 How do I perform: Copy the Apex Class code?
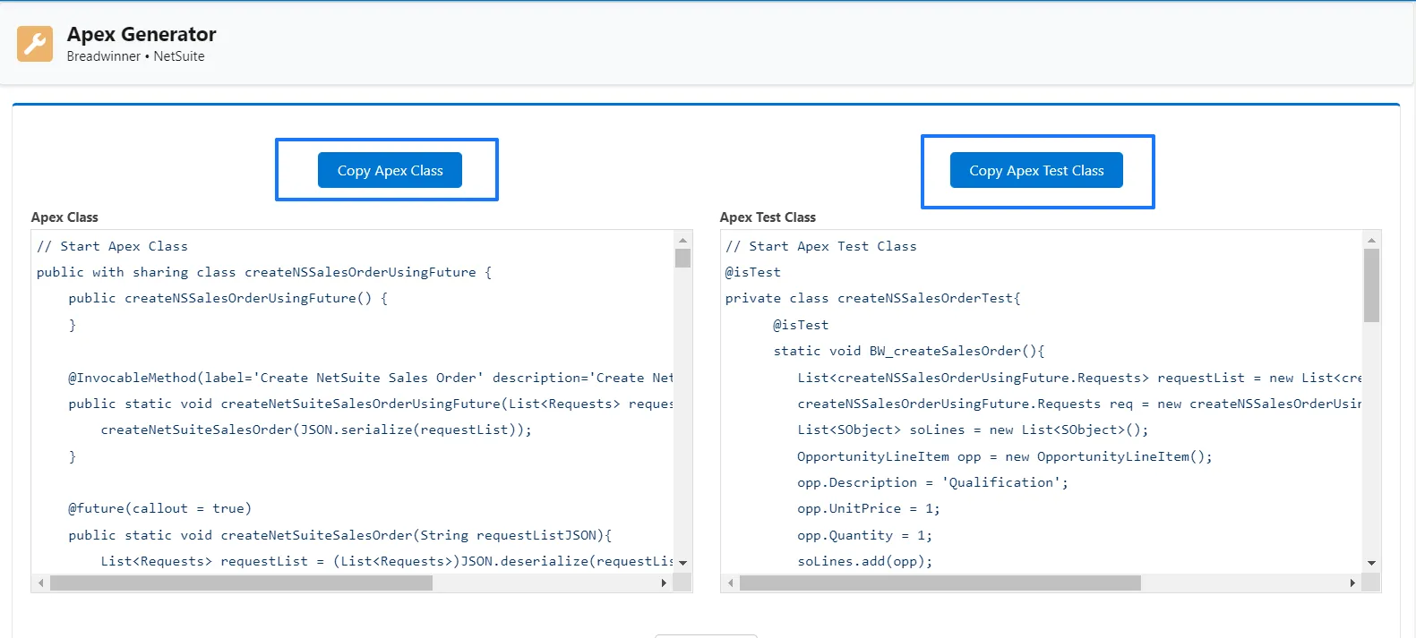390,170
